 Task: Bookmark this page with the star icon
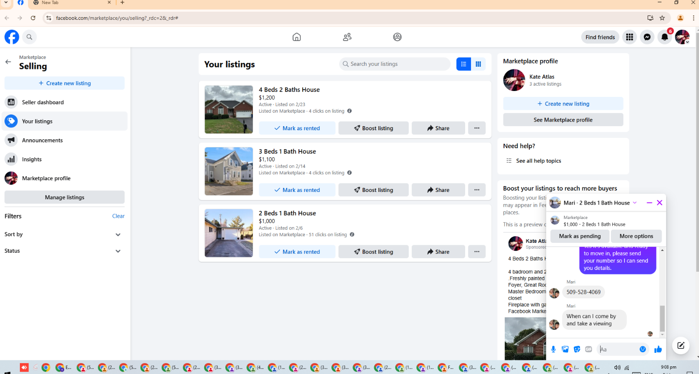click(x=662, y=18)
